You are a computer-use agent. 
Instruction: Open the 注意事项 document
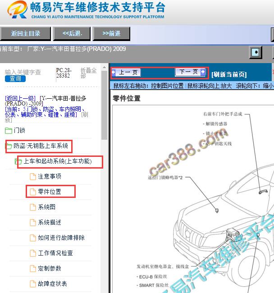[50, 176]
